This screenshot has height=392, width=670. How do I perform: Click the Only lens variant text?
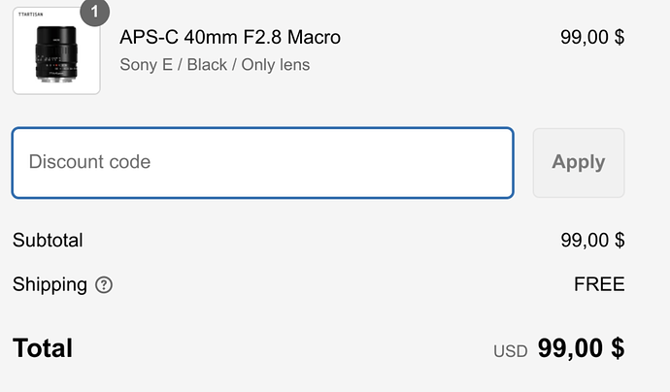click(276, 65)
